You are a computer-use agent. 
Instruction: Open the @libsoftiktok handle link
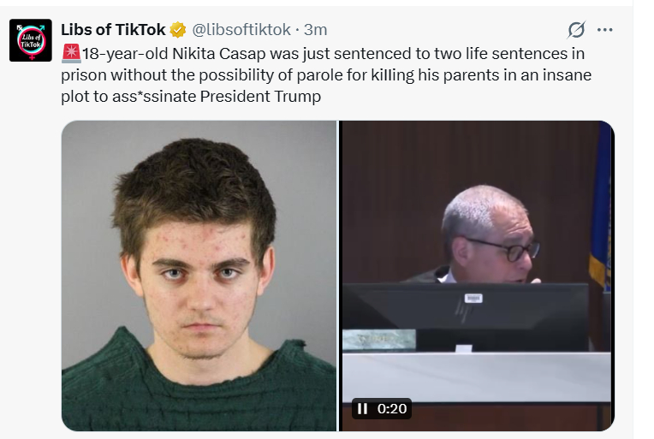click(241, 30)
